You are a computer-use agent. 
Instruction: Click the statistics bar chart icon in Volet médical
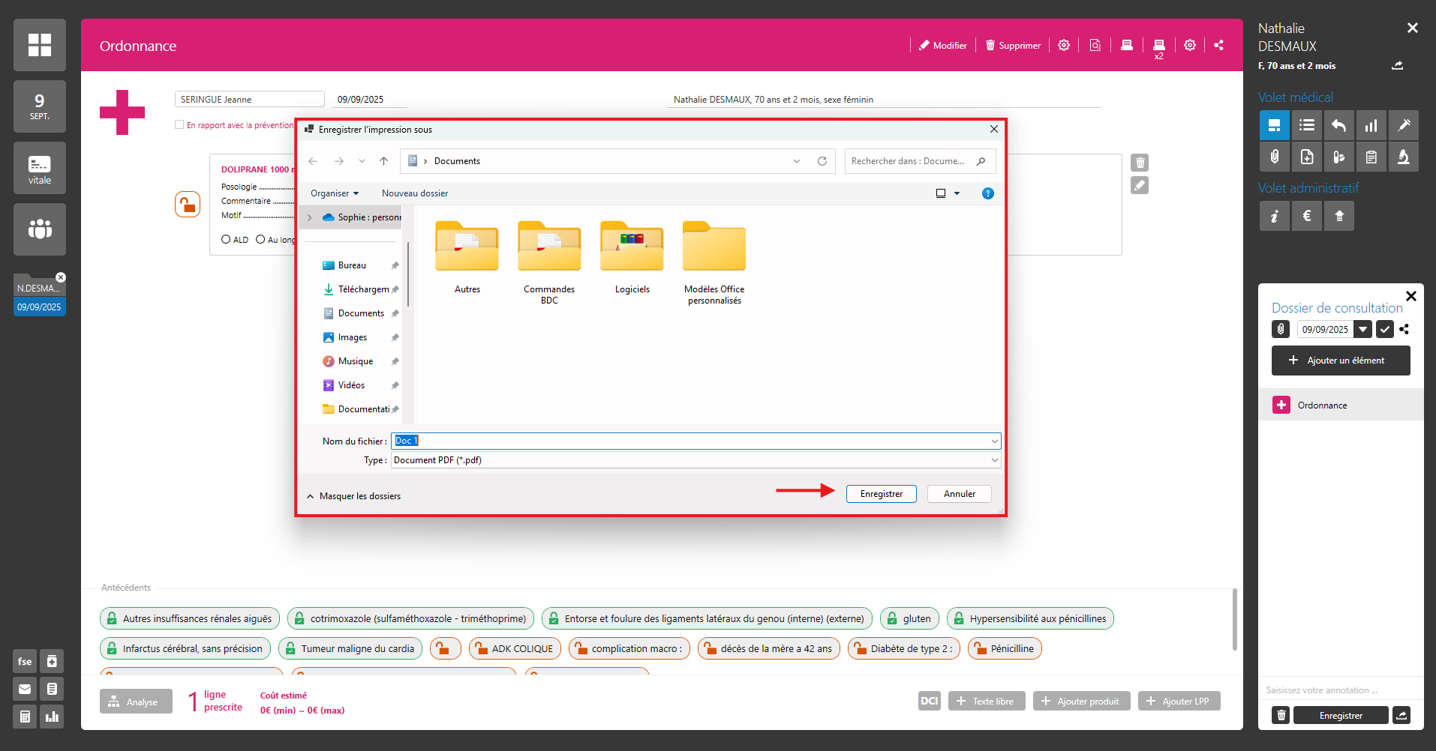(x=1371, y=125)
